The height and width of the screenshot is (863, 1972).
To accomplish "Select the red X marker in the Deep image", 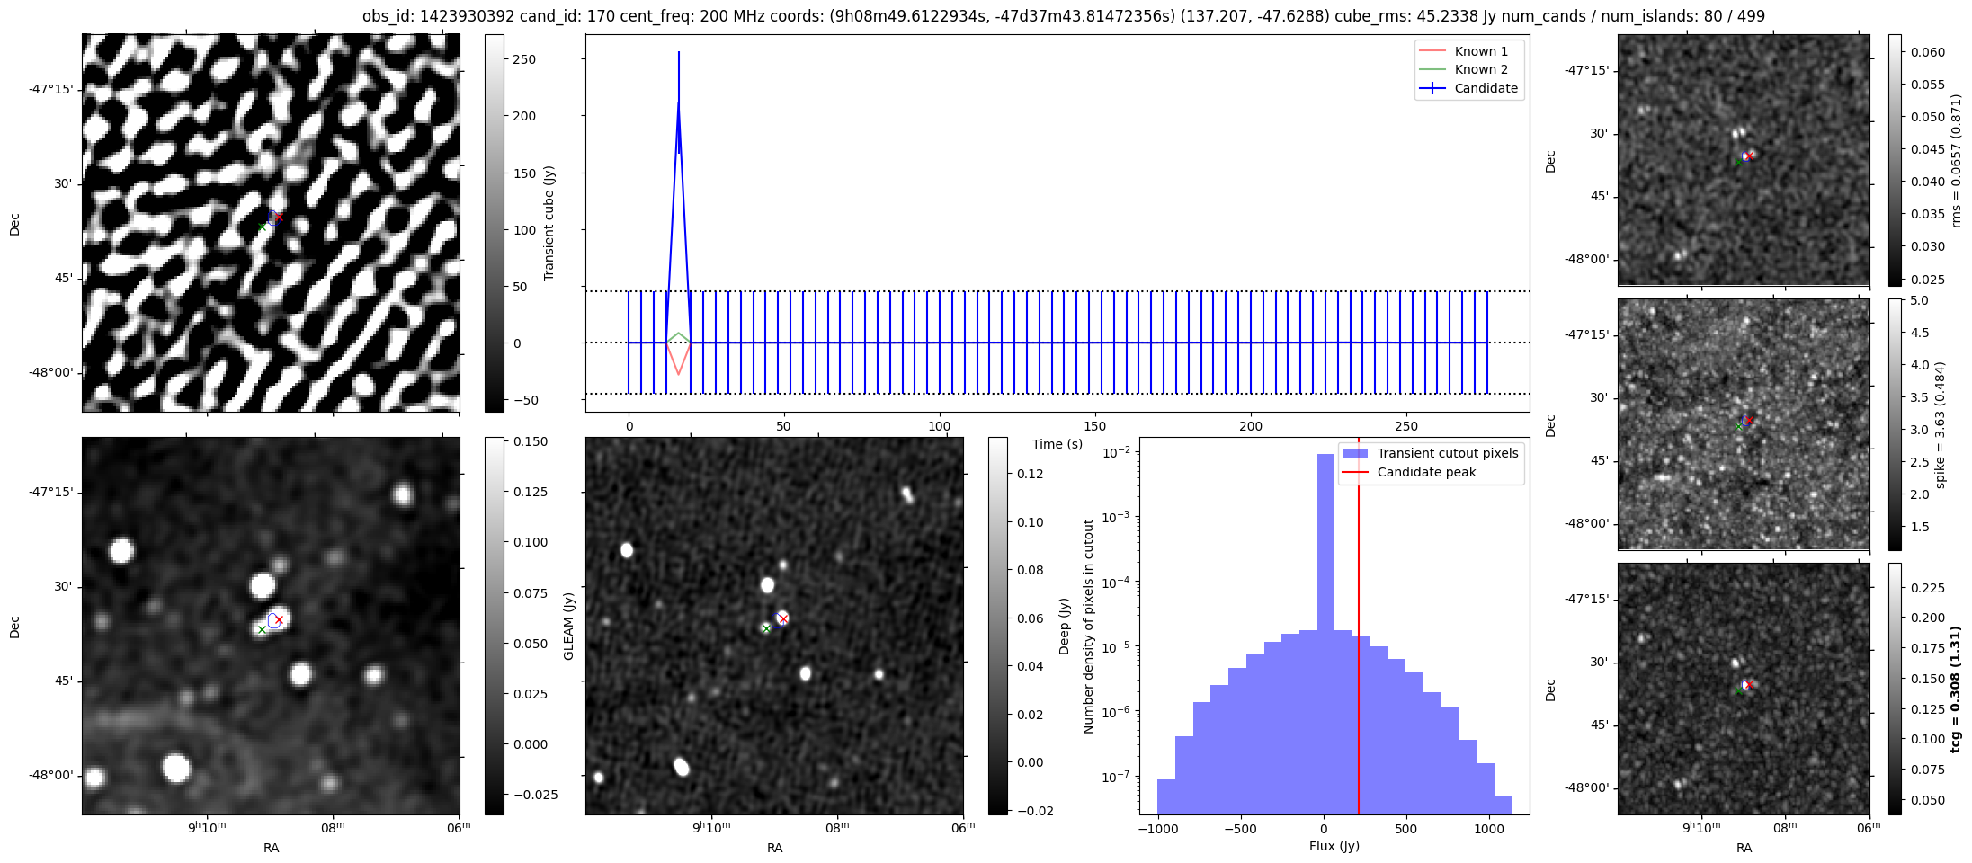I will click(783, 618).
